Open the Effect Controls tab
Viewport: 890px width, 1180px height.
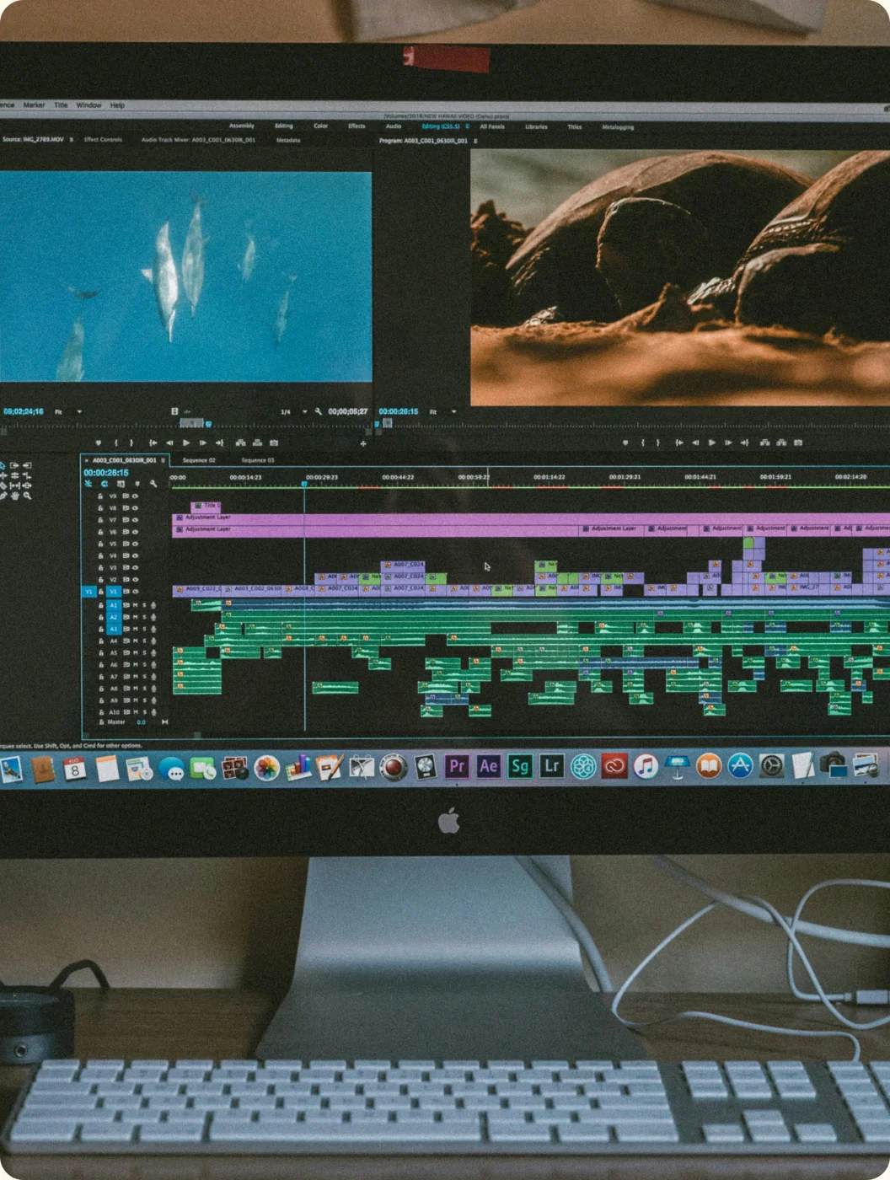[103, 139]
